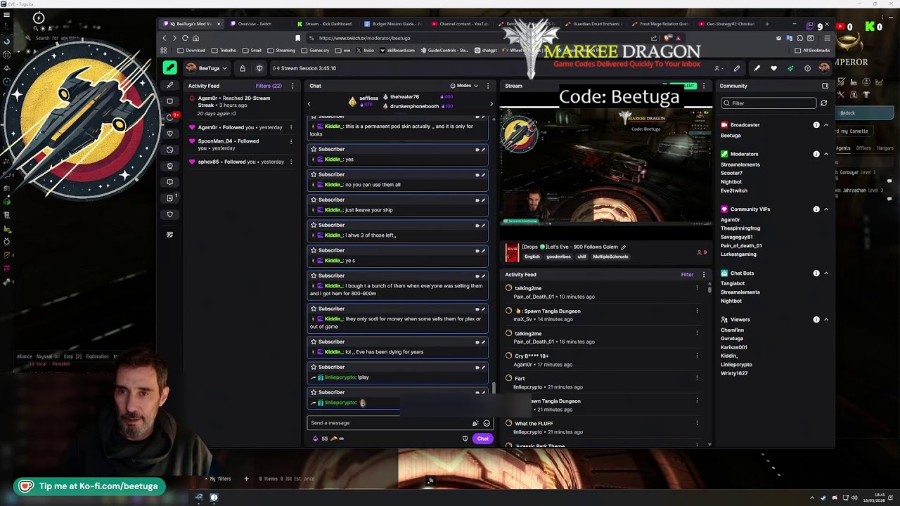Highlight the 'yes' message star
This screenshot has width=900, height=506.
314,149
